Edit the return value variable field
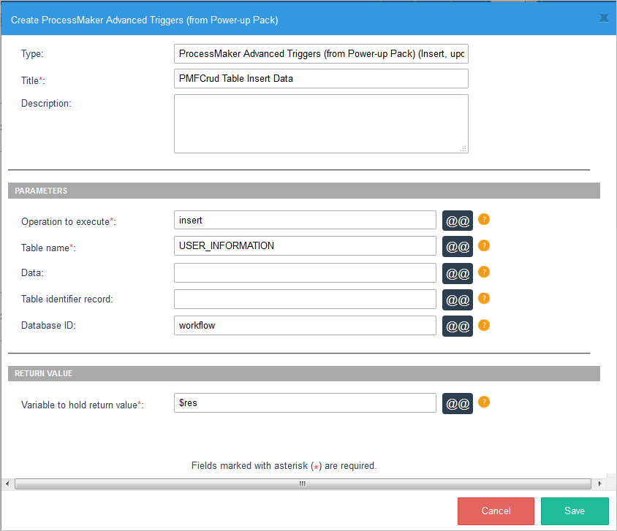 (x=305, y=403)
